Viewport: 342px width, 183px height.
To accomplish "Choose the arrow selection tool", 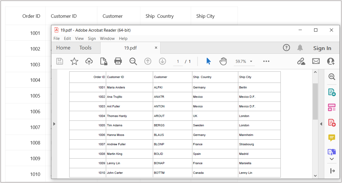I will point(208,61).
